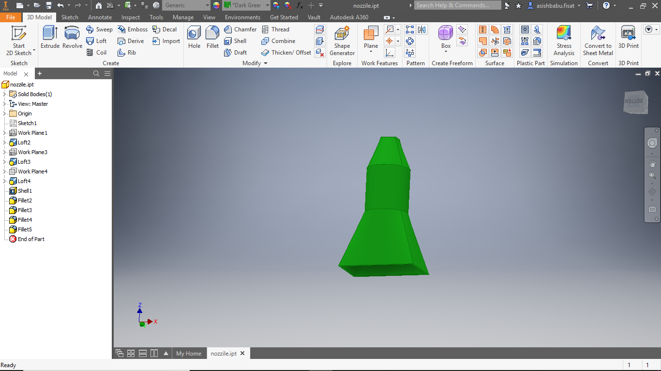Select the Draft tool

tap(235, 53)
